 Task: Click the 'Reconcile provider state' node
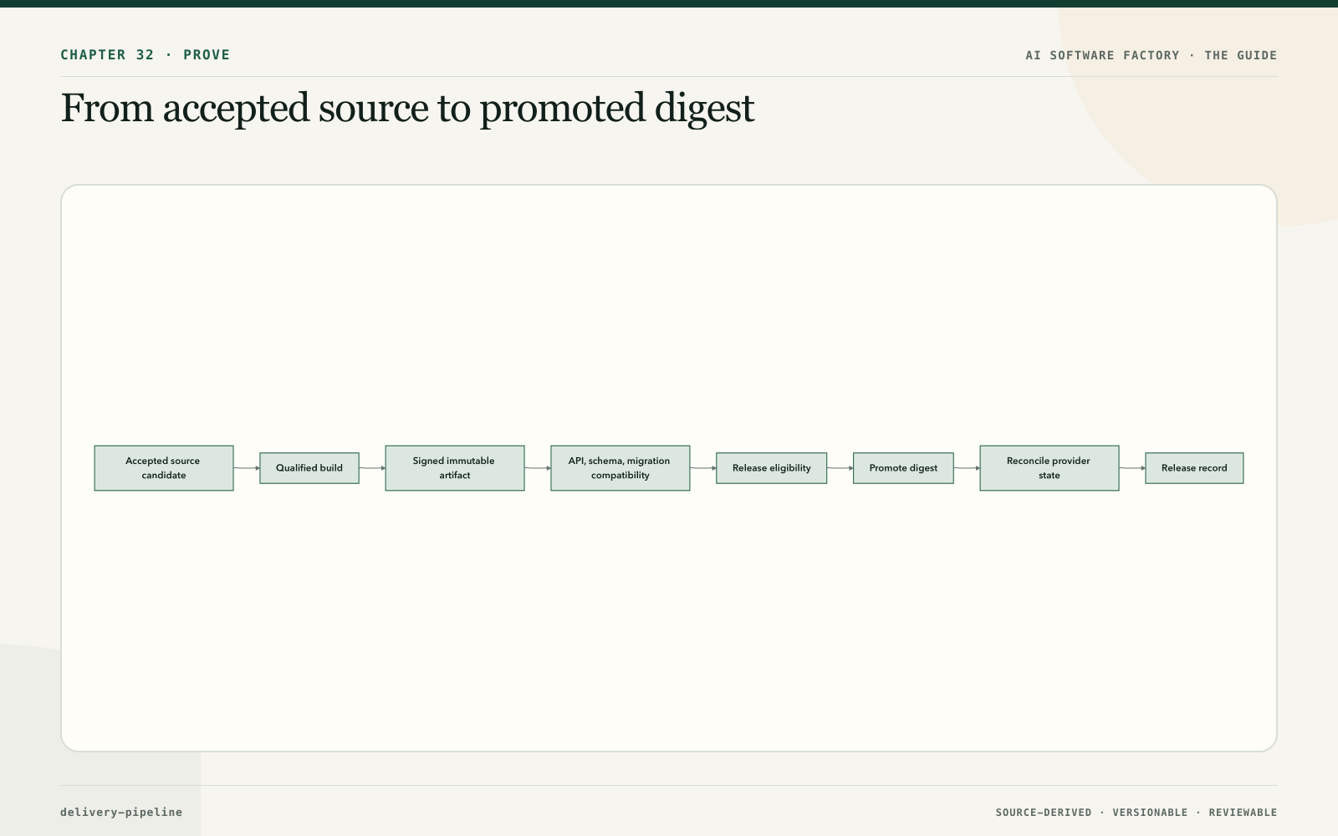coord(1049,468)
